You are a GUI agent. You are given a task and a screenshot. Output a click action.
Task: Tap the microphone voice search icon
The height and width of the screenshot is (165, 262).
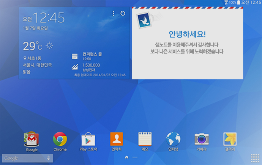coord(49,158)
